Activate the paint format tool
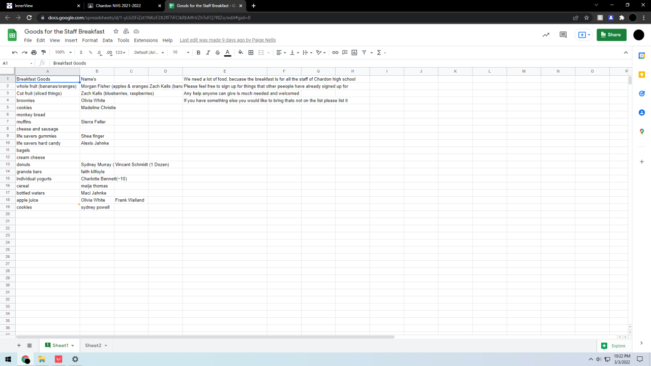This screenshot has width=651, height=366. coord(43,52)
